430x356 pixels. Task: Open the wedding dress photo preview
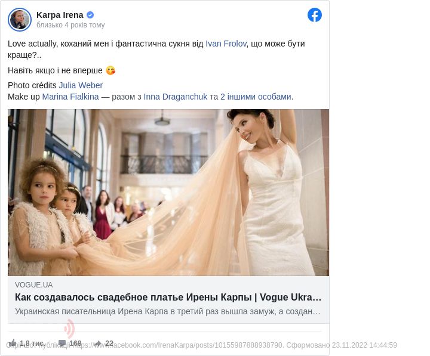(x=168, y=192)
